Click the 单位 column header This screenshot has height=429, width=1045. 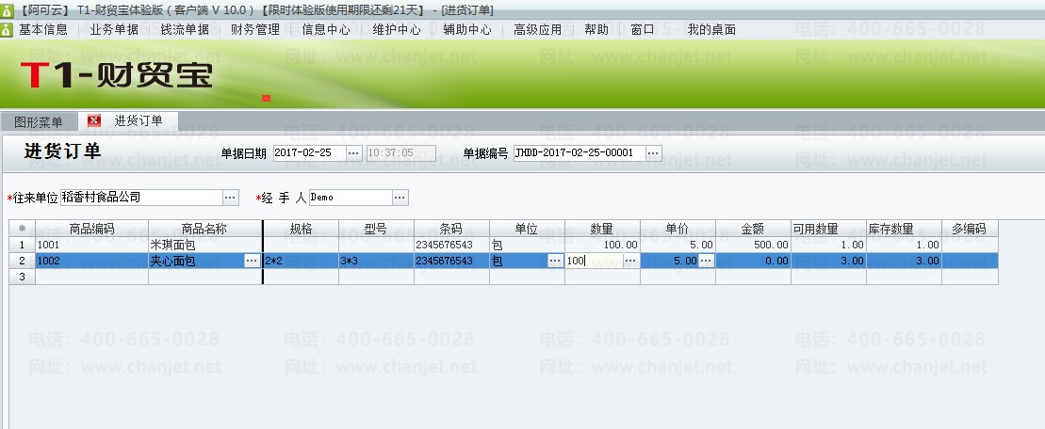click(x=527, y=229)
